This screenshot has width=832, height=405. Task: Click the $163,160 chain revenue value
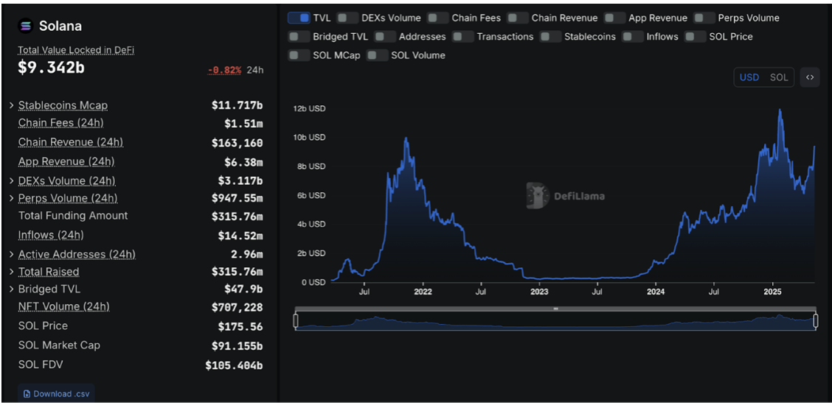tap(238, 143)
